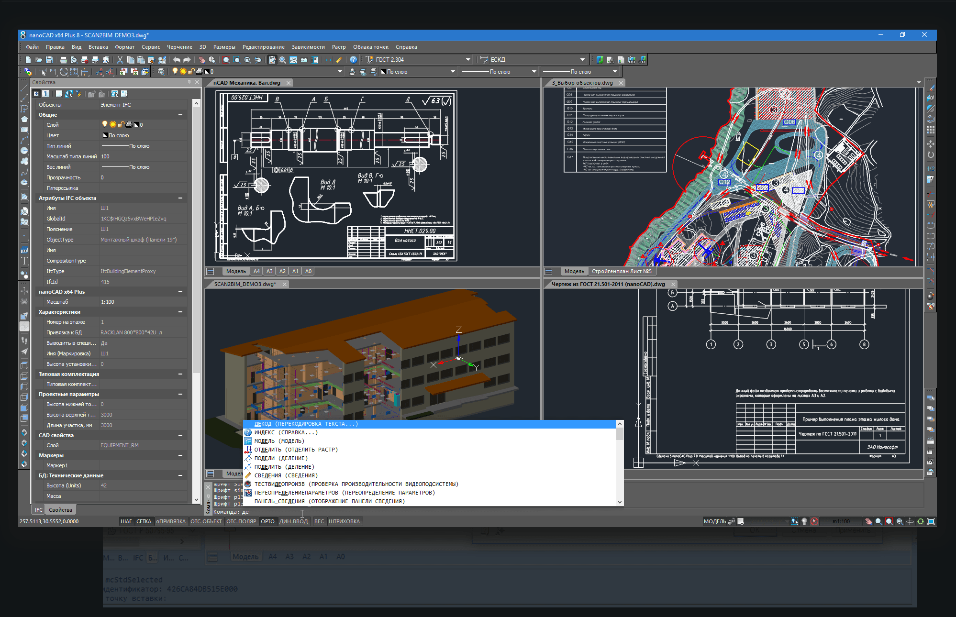Click the Save icon in toolbar

coord(49,60)
